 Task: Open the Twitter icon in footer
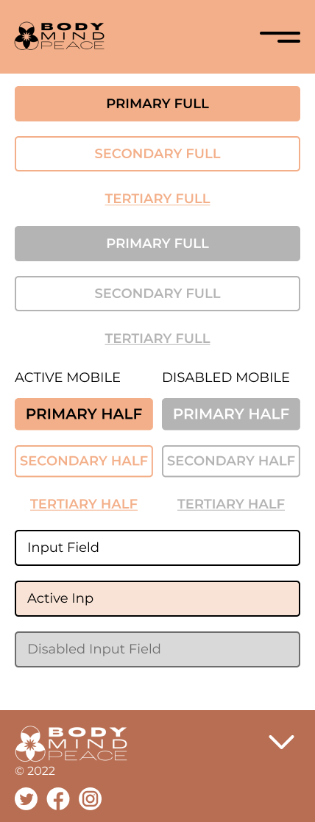(x=26, y=799)
